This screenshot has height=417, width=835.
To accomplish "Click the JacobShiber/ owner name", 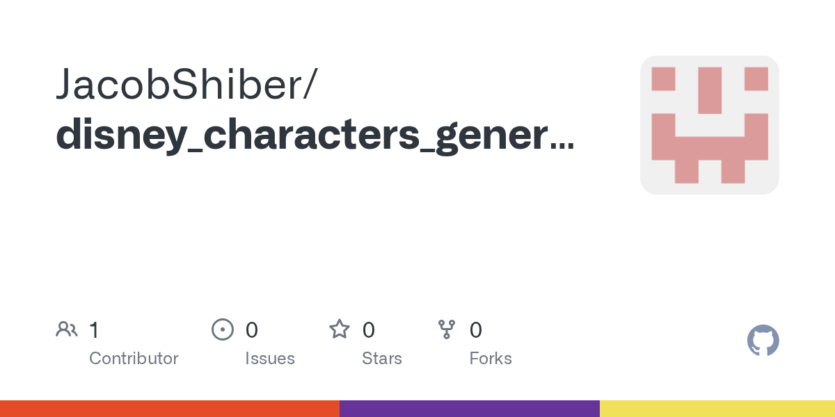I will click(x=186, y=84).
